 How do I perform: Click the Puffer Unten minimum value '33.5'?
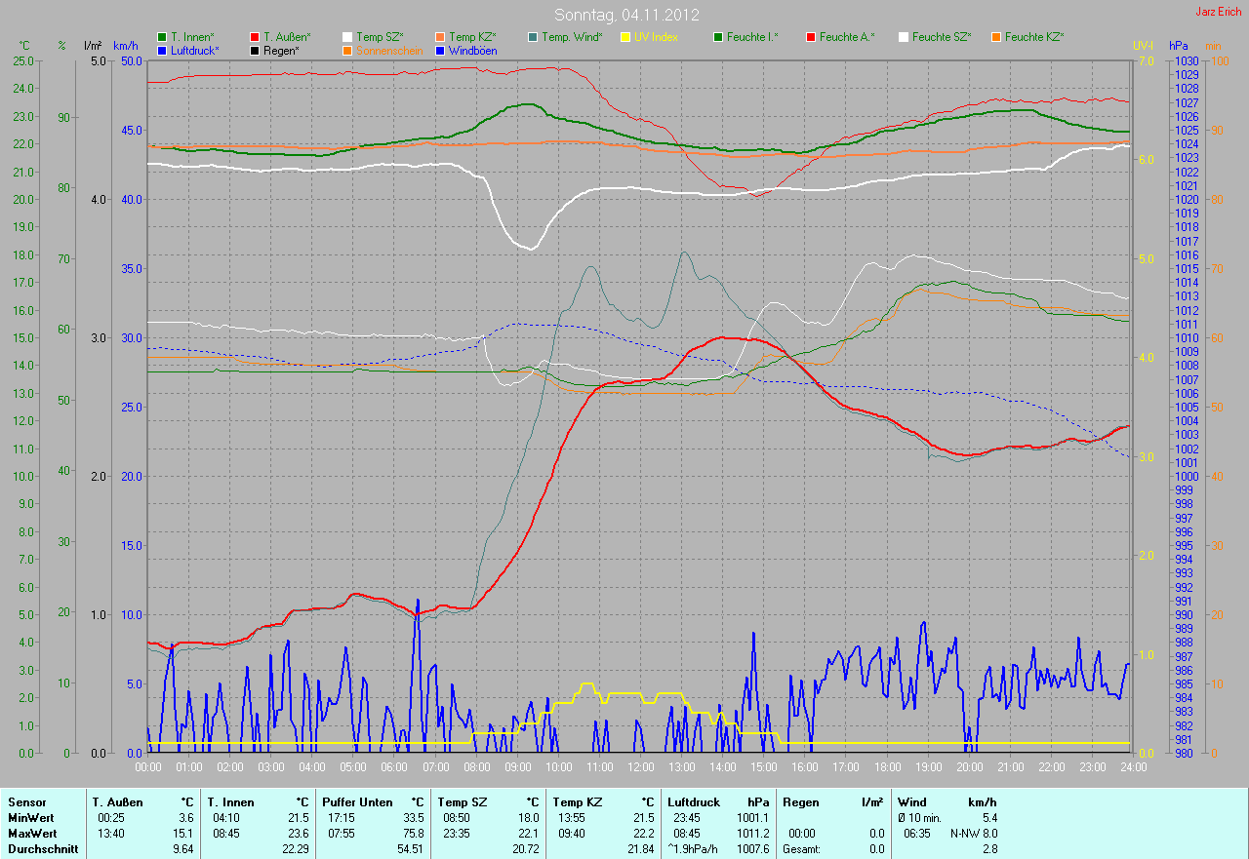point(413,818)
